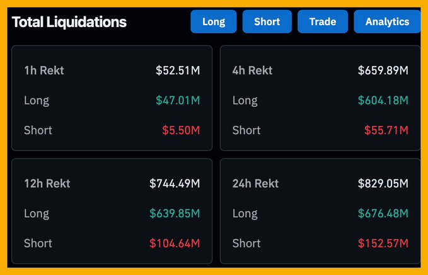Click the Short button
428x275 pixels.
267,21
